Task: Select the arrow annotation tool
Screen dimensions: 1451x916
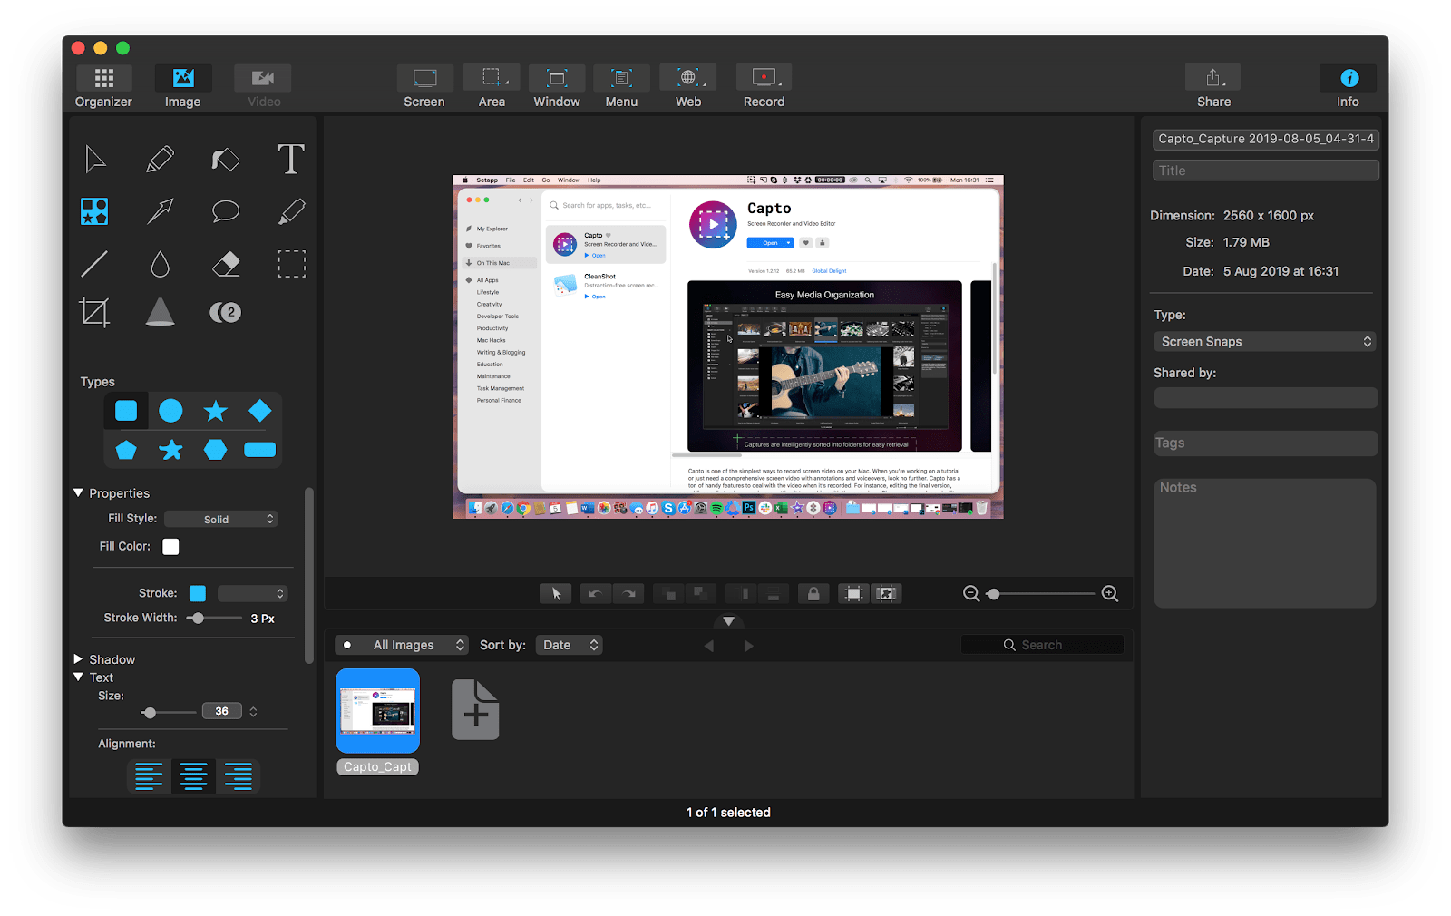Action: [x=161, y=211]
